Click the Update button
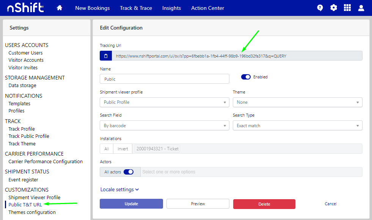This screenshot has width=372, height=220. pos(131,204)
